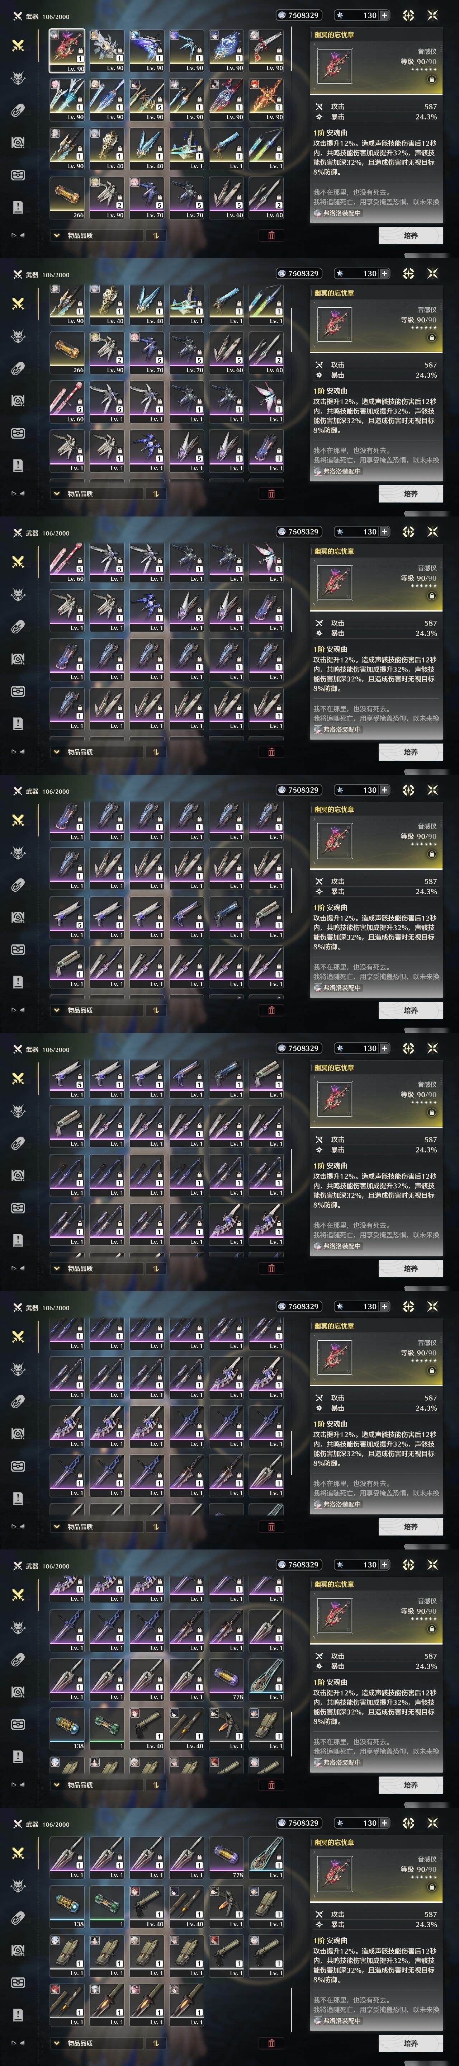459x2066 pixels.
Task: Expand the 物品品质 dropdown in the bottommost view
Action: (x=96, y=2043)
